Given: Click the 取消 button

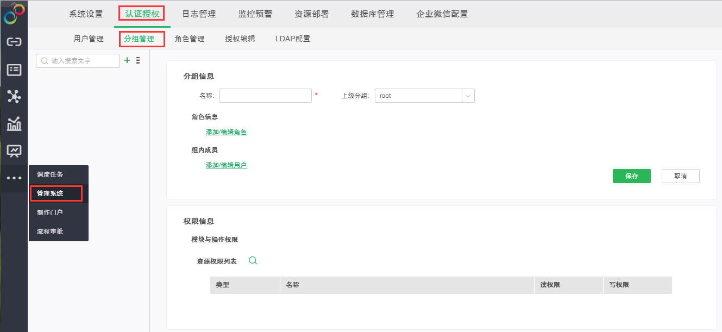Looking at the screenshot, I should click(x=680, y=176).
